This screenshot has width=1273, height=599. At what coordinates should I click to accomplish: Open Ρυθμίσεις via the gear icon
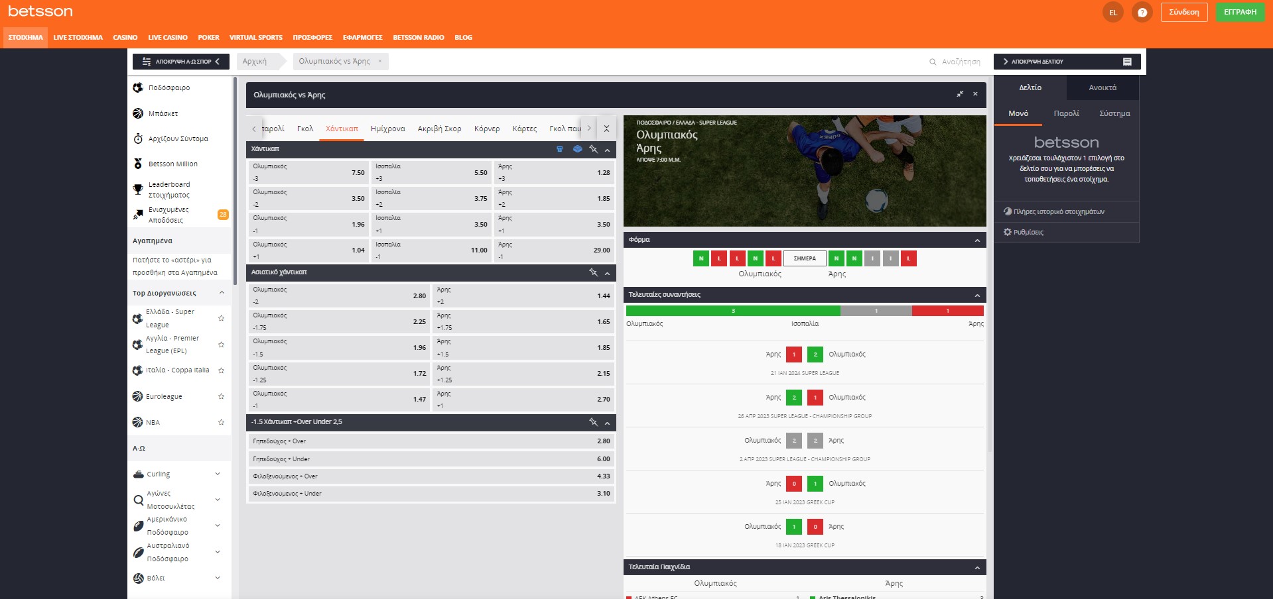[x=1007, y=232]
